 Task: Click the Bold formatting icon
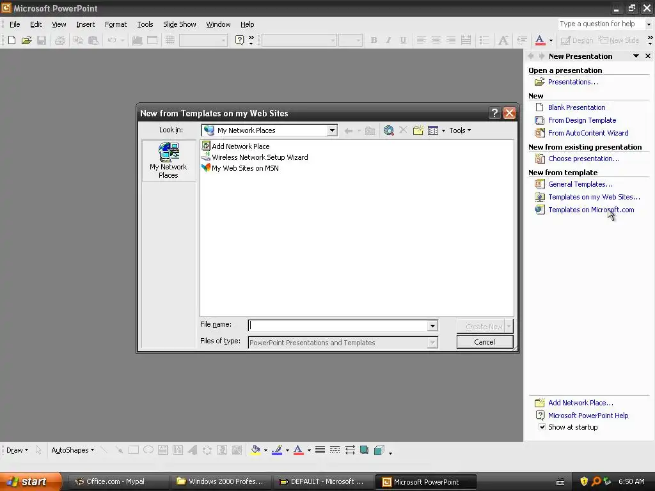coord(374,40)
